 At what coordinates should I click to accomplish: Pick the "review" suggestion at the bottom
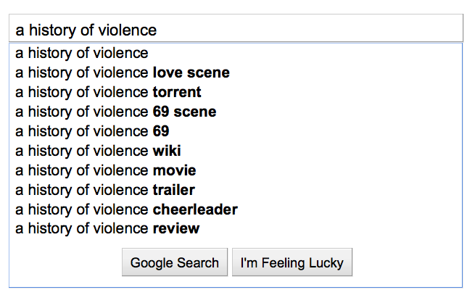(x=107, y=229)
